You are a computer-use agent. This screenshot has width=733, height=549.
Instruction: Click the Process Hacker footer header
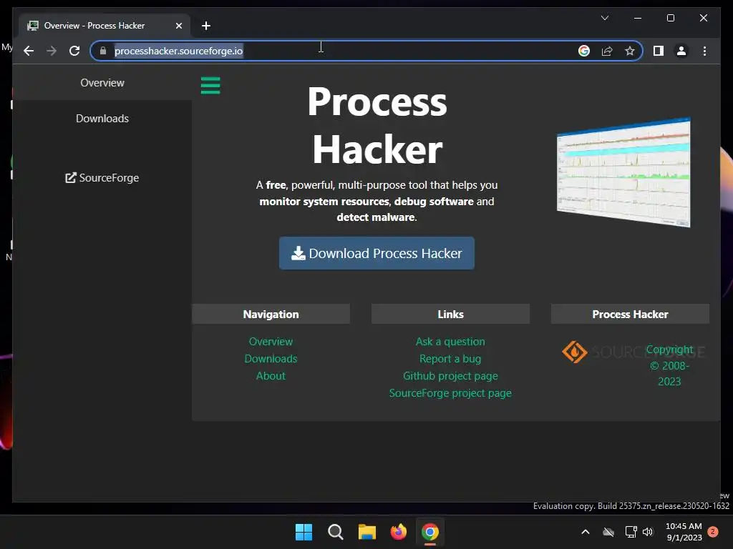point(630,315)
